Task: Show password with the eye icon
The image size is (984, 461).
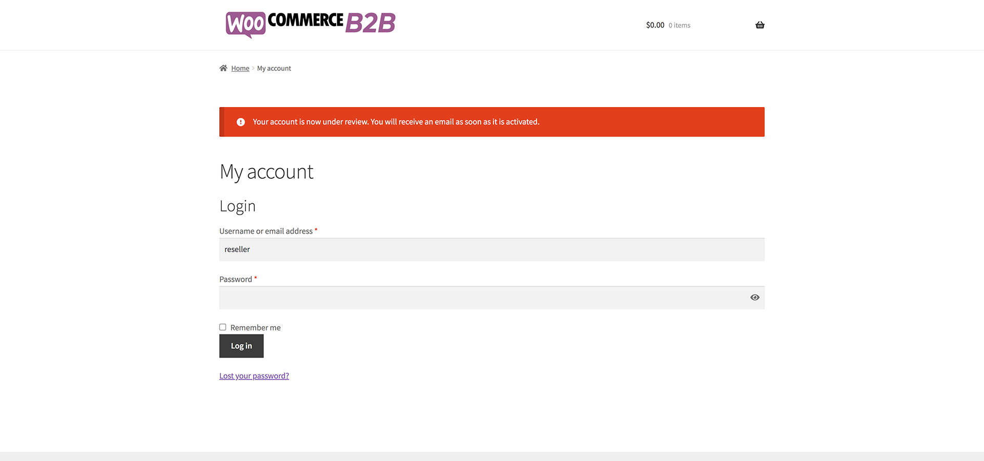Action: pos(754,298)
